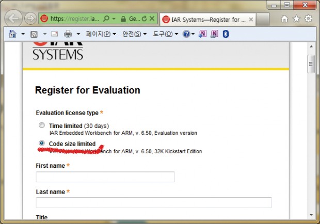Expand the Home page dropdown arrow
The width and height of the screenshot is (320, 224).
coord(23,34)
